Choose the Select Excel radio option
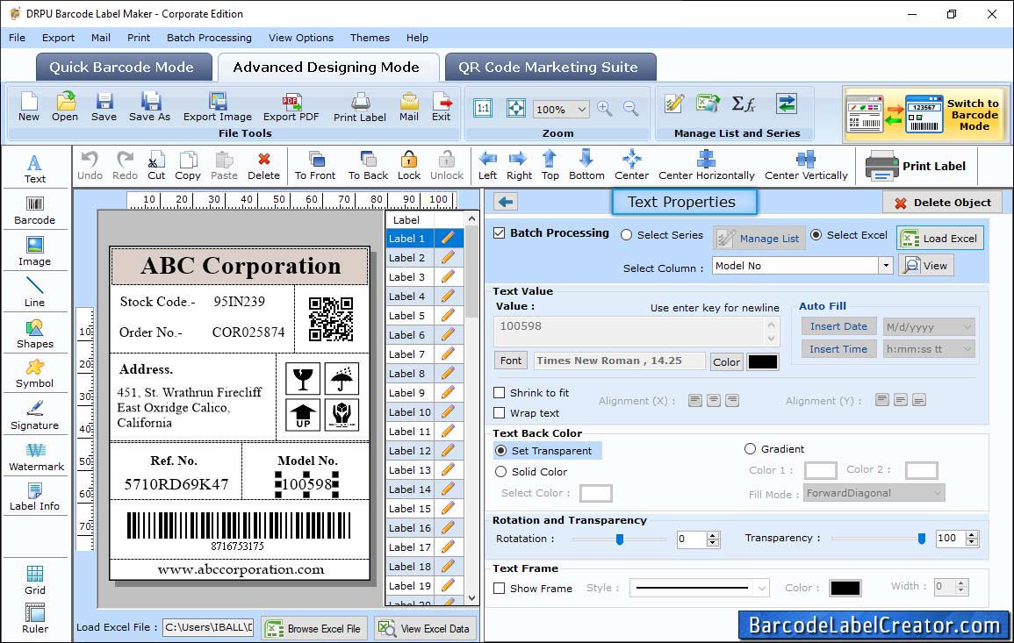 (x=816, y=235)
